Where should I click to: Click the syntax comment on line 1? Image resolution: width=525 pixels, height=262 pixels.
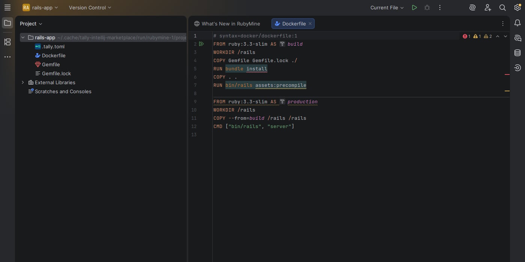(x=255, y=36)
